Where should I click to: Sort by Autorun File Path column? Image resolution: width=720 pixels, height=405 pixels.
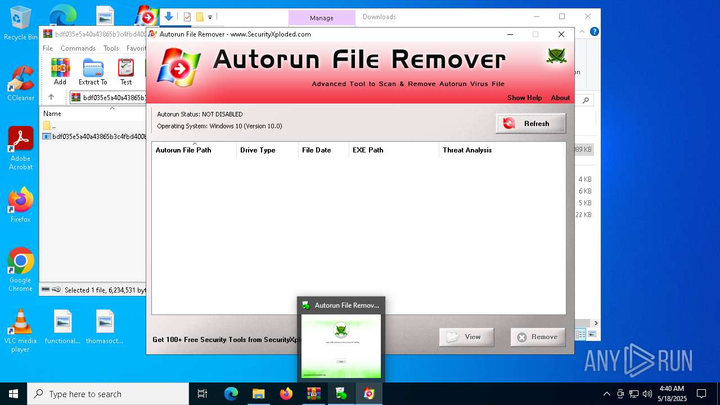[x=194, y=150]
